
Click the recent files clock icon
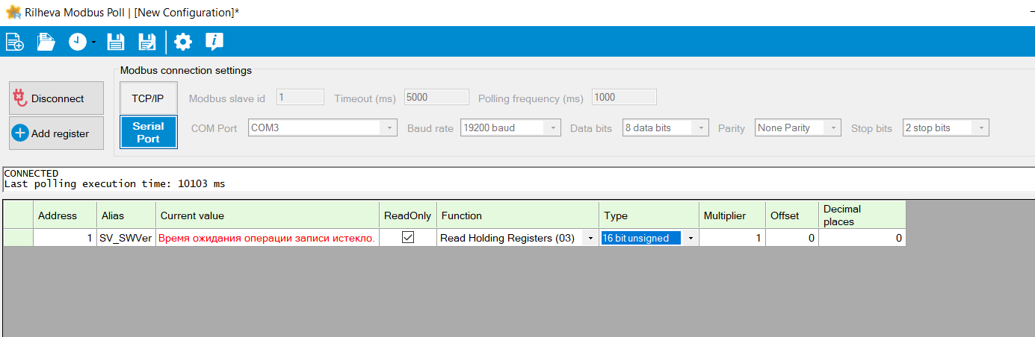coord(78,42)
